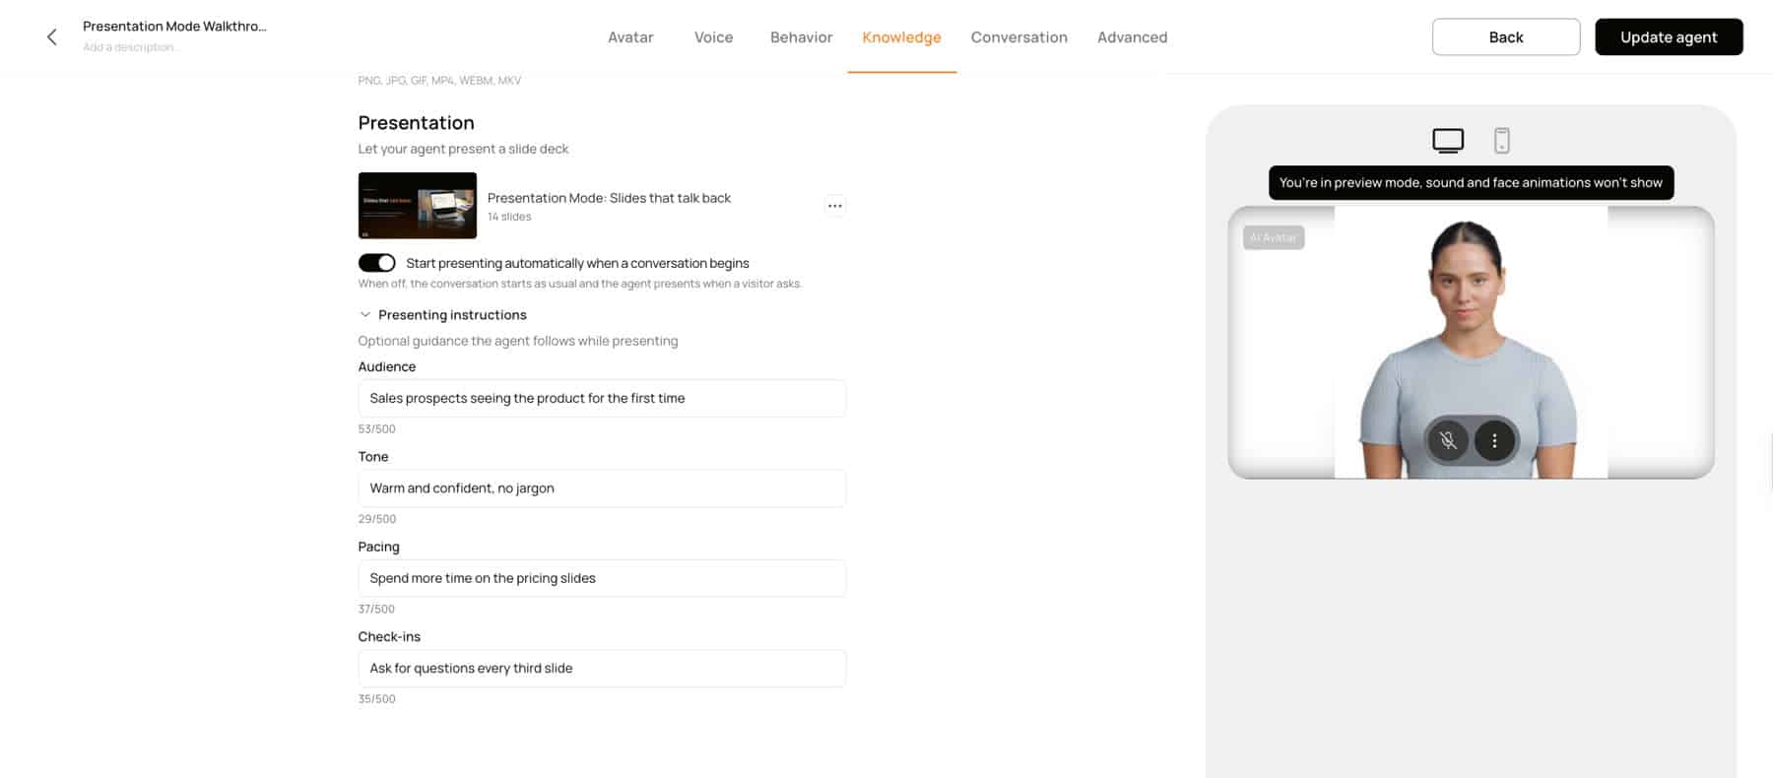
Task: Go to the Behavior tab
Action: 801,37
